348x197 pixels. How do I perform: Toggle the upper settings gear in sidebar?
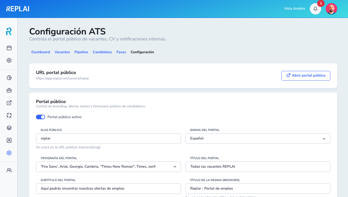pyautogui.click(x=9, y=60)
